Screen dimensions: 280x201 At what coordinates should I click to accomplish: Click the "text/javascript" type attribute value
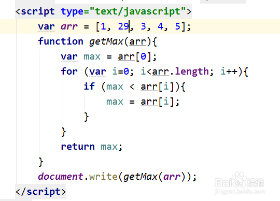click(138, 11)
